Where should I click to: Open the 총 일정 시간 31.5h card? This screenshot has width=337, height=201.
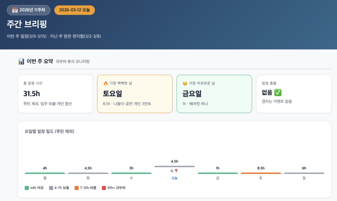(x=55, y=94)
